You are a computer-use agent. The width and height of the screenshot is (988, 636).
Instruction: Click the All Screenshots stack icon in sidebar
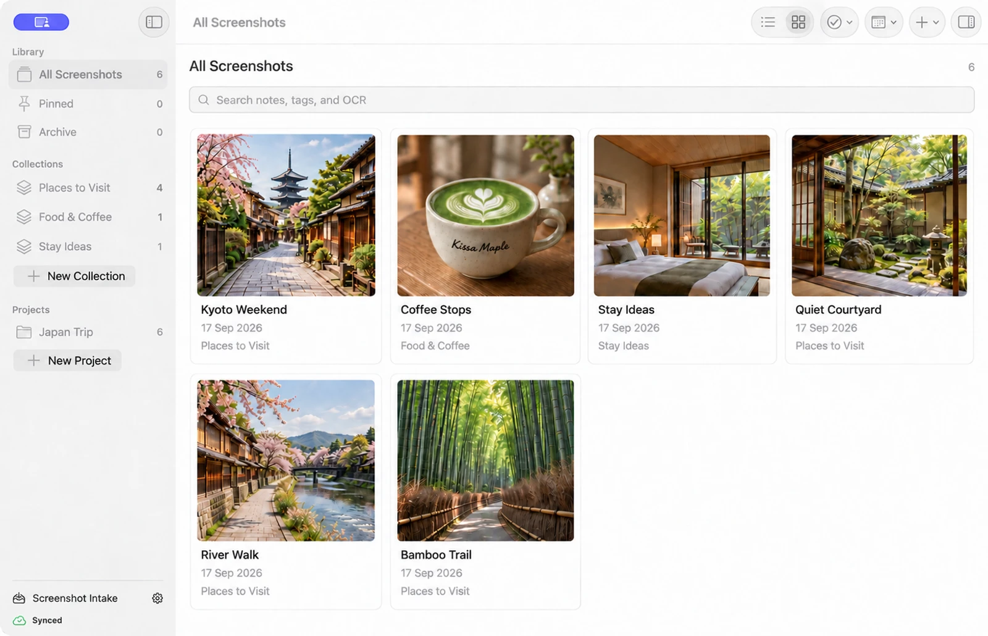coord(24,74)
